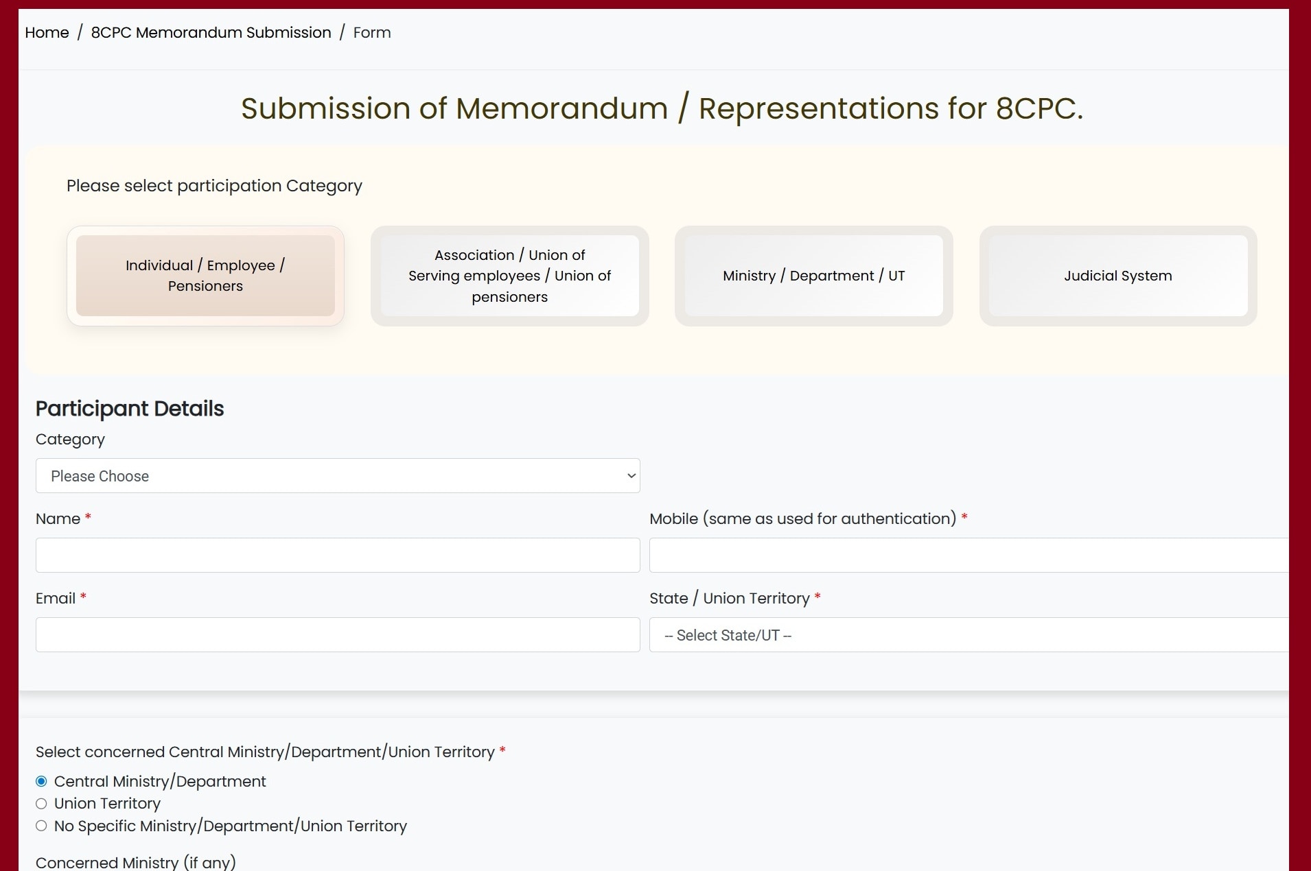The height and width of the screenshot is (871, 1311).
Task: Click the 'Mobile (same as used for authentication)' label
Action: [802, 519]
